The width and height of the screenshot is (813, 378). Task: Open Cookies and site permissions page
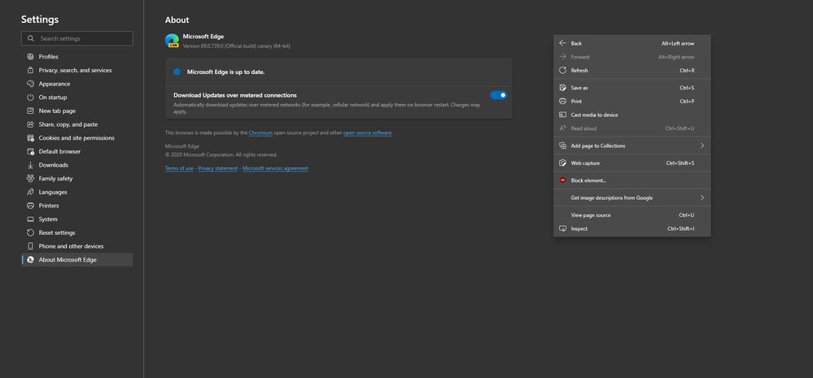click(x=77, y=137)
